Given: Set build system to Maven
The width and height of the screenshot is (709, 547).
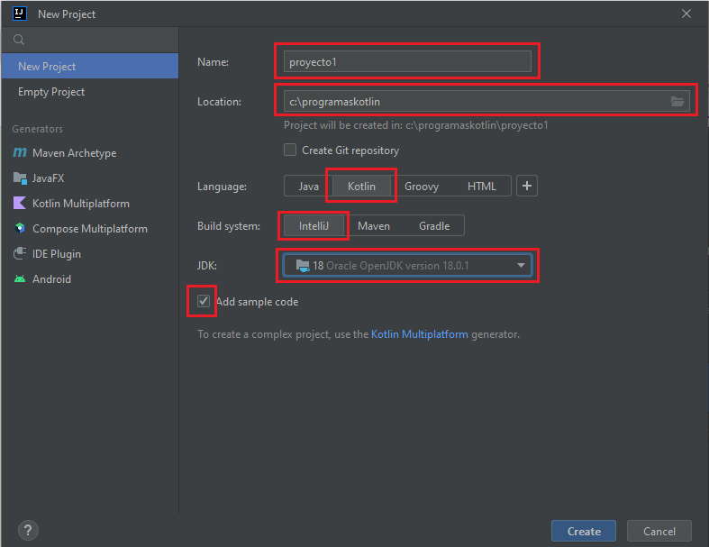Looking at the screenshot, I should pos(374,226).
